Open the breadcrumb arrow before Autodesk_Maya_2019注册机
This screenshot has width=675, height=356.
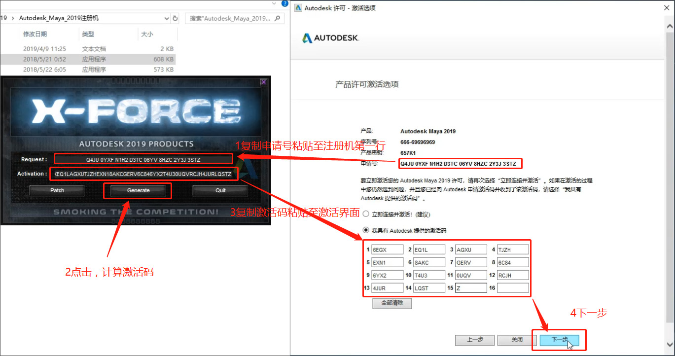(x=13, y=18)
